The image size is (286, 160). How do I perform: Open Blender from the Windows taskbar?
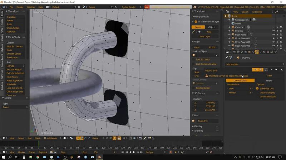[99, 157]
